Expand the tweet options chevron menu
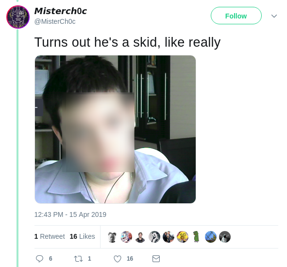Viewport: 287px width, 267px height. [x=274, y=16]
